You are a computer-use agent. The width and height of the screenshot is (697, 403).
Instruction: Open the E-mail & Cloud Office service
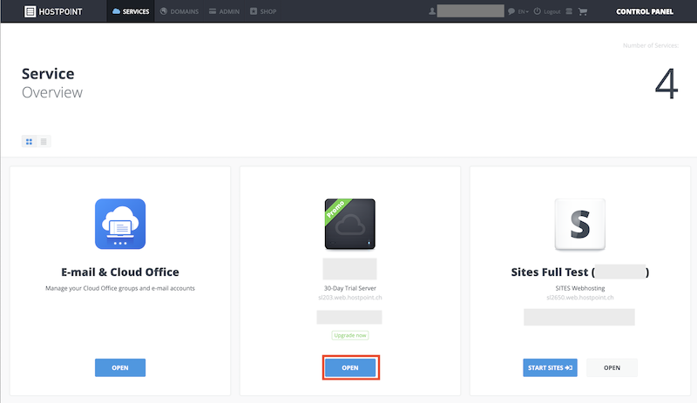pyautogui.click(x=120, y=368)
